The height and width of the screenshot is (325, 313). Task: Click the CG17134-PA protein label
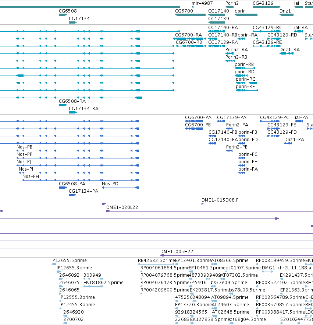[83, 191]
